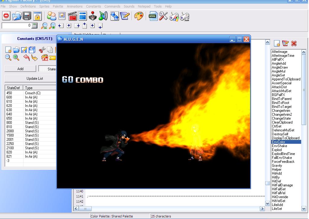Save the project using the floppy disk icon

27,16
